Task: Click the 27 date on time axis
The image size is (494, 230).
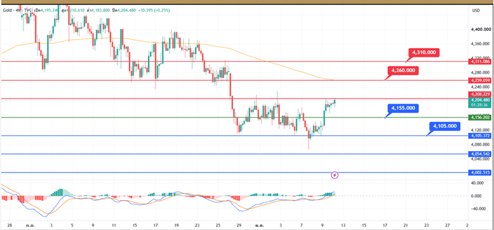Action: point(447,226)
